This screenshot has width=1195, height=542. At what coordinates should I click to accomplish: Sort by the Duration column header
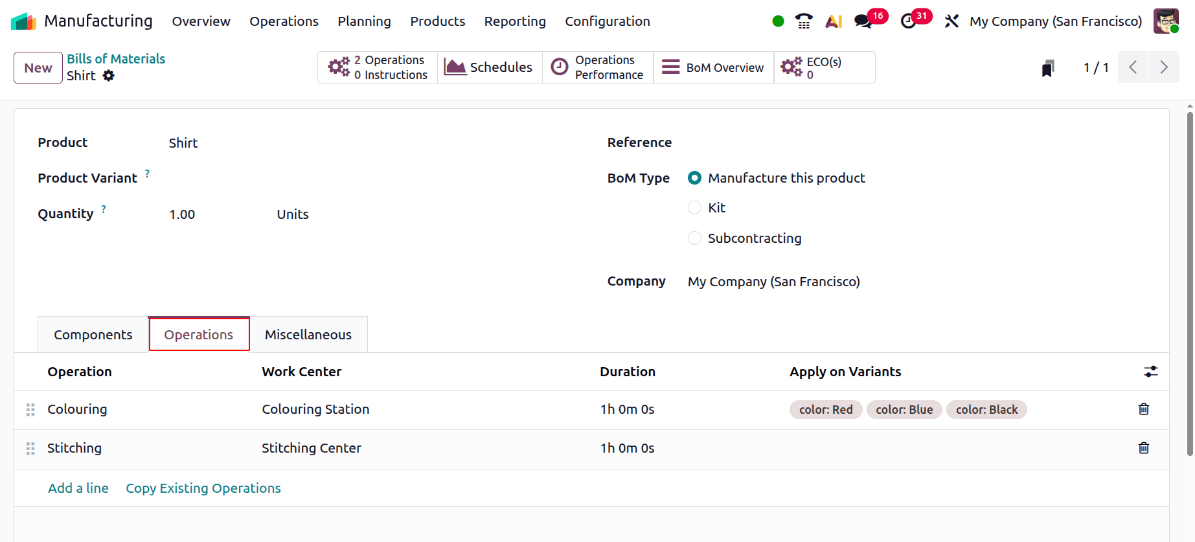click(628, 372)
